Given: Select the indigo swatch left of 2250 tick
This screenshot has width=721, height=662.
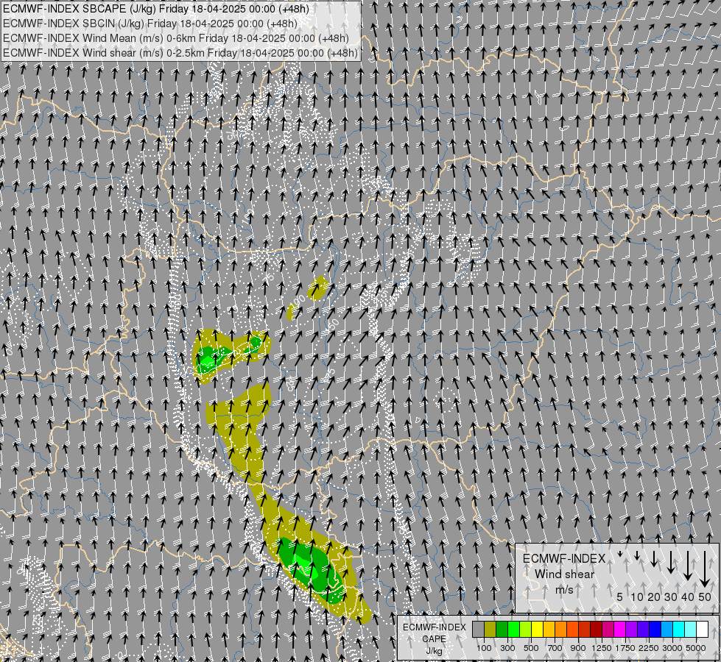Looking at the screenshot, I should point(643,629).
